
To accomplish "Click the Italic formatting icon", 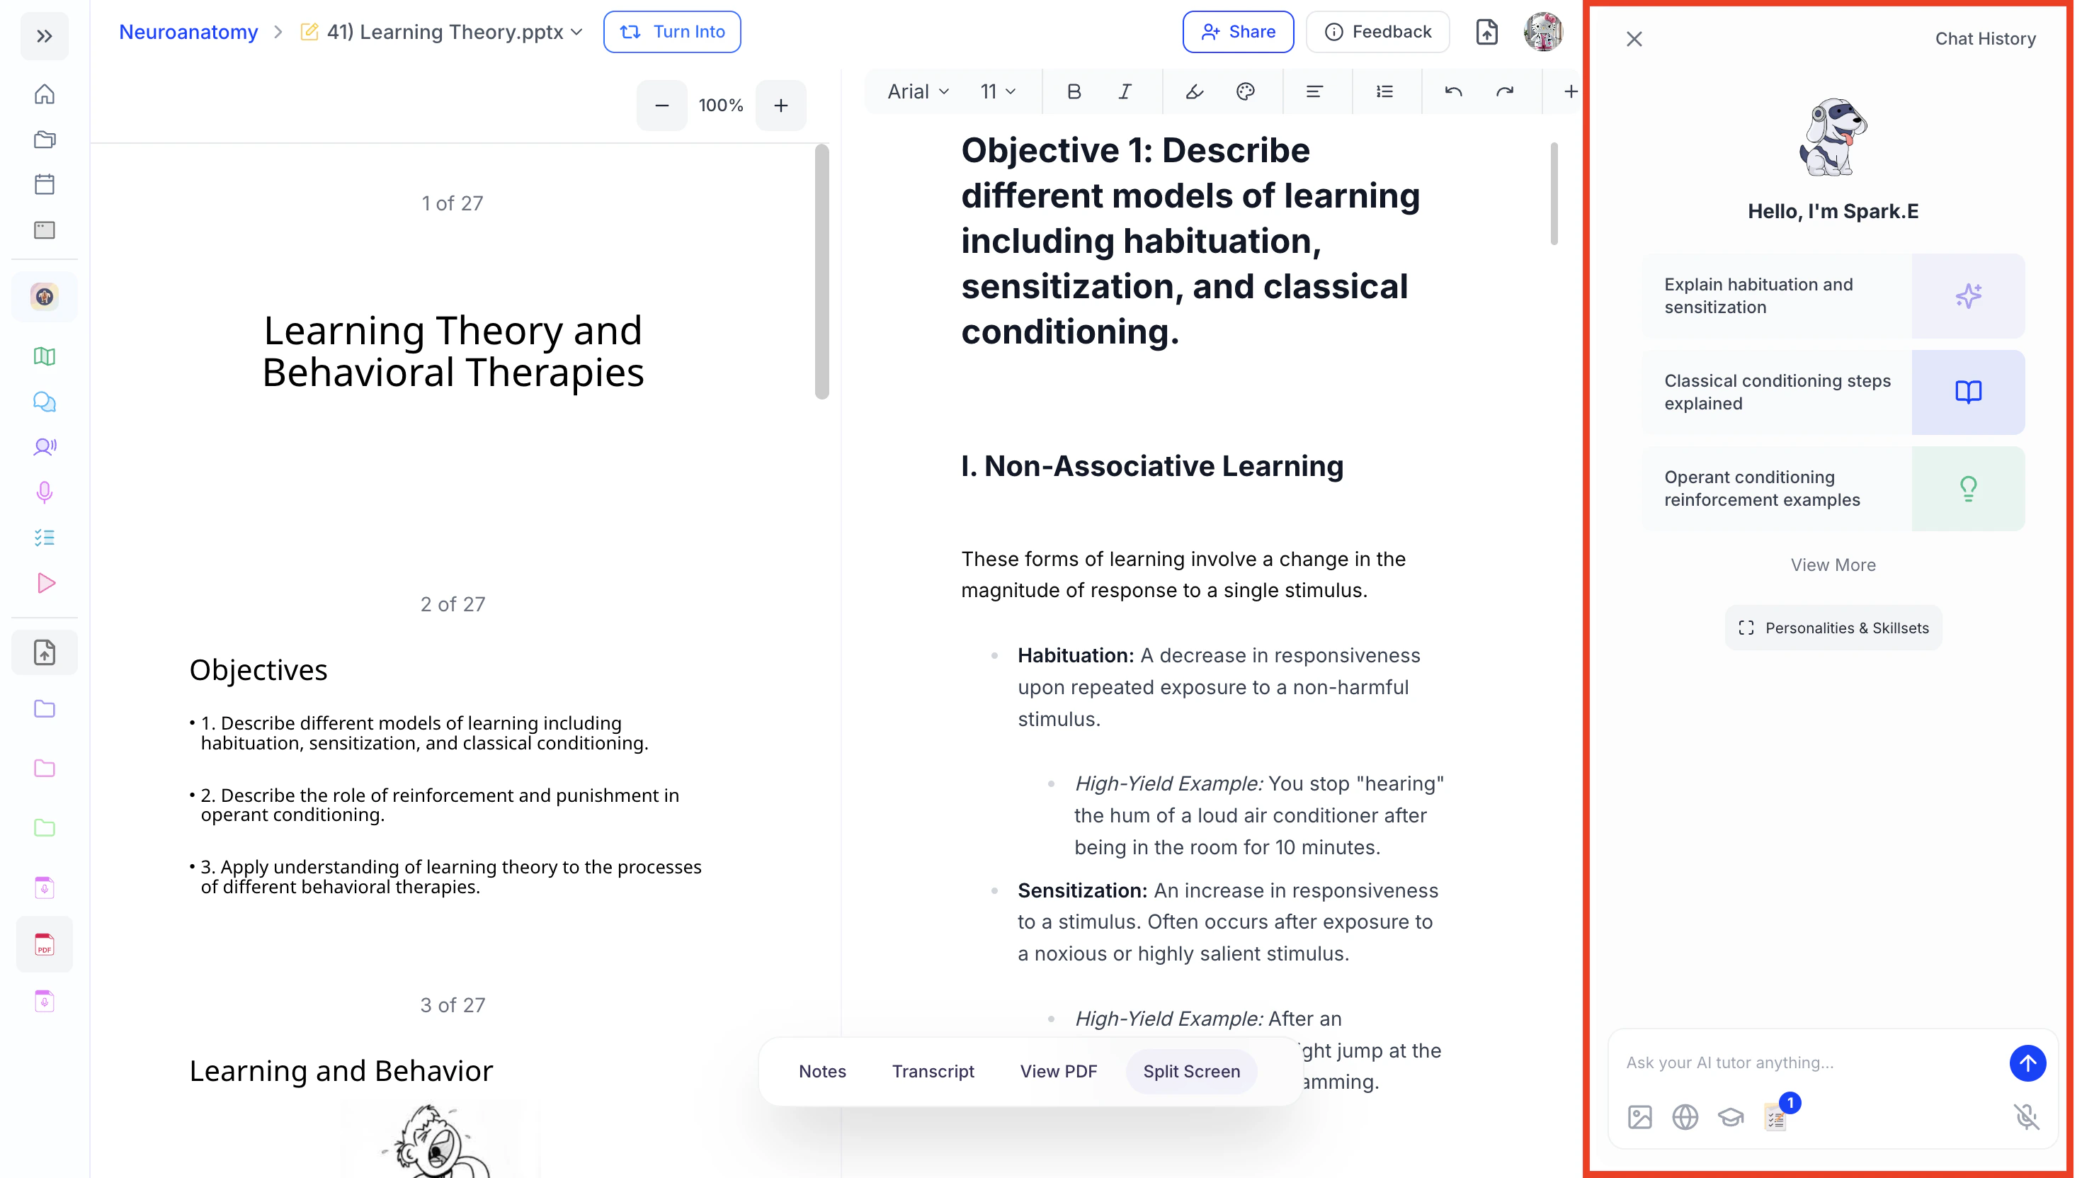I will click(x=1125, y=91).
